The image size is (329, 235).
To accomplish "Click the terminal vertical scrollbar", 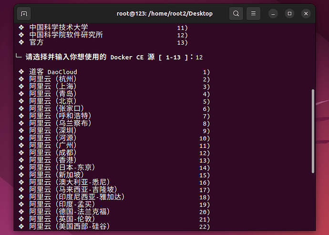I will pos(313,131).
